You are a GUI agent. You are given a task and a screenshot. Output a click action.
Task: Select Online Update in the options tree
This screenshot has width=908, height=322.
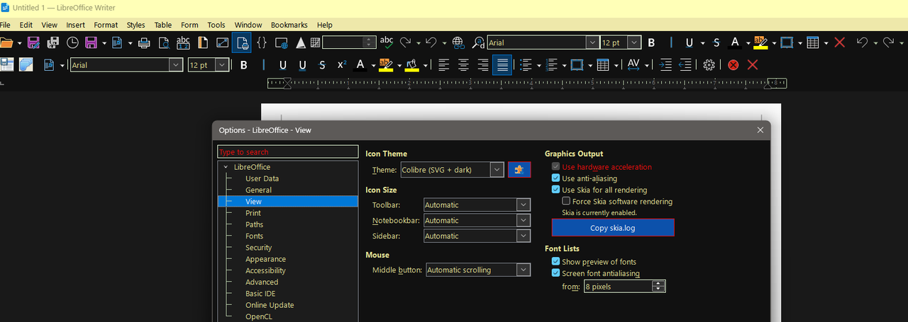270,305
